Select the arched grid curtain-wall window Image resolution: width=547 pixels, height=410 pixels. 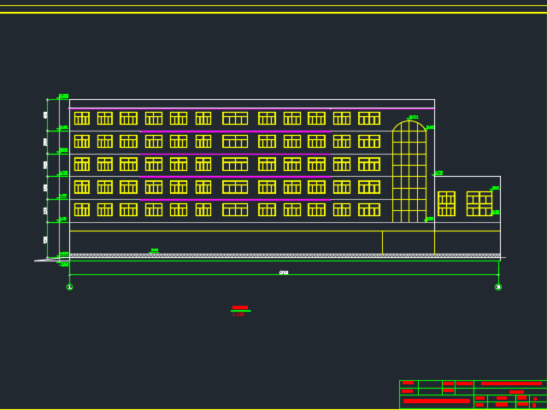(409, 172)
